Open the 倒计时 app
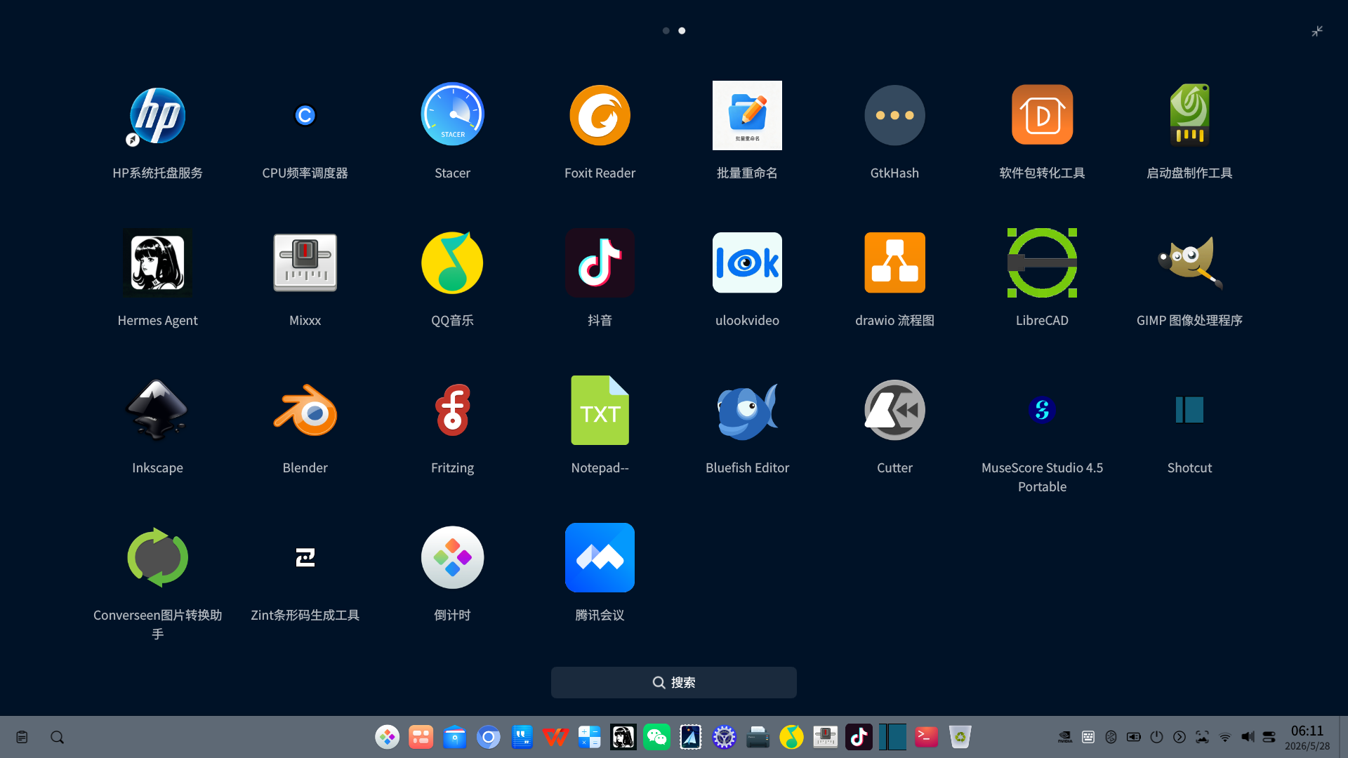This screenshot has height=758, width=1348. coord(452,558)
